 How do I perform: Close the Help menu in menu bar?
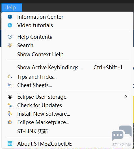[12, 8]
